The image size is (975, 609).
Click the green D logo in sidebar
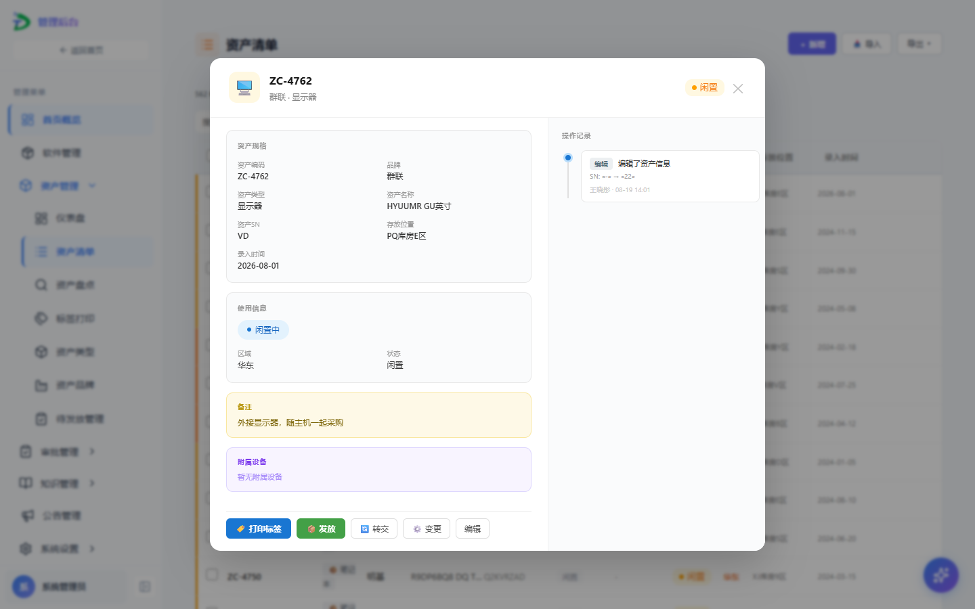22,22
